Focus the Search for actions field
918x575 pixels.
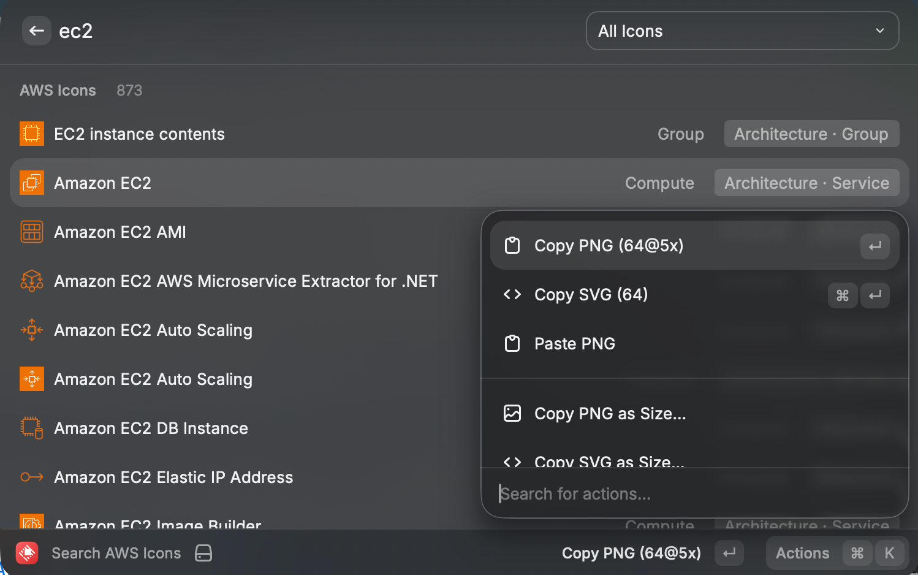pyautogui.click(x=694, y=493)
